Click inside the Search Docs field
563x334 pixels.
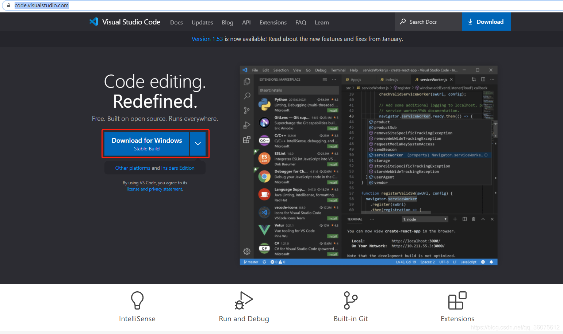tap(429, 22)
